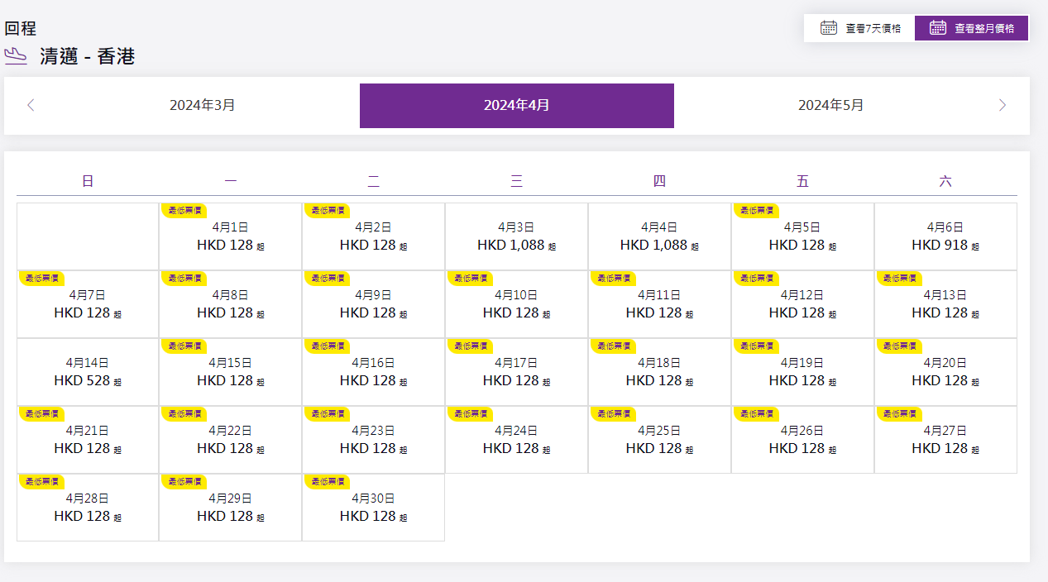Screen dimensions: 1048x582
Task: Click the 最低票價 badge on 4月28日
Action: coord(41,481)
